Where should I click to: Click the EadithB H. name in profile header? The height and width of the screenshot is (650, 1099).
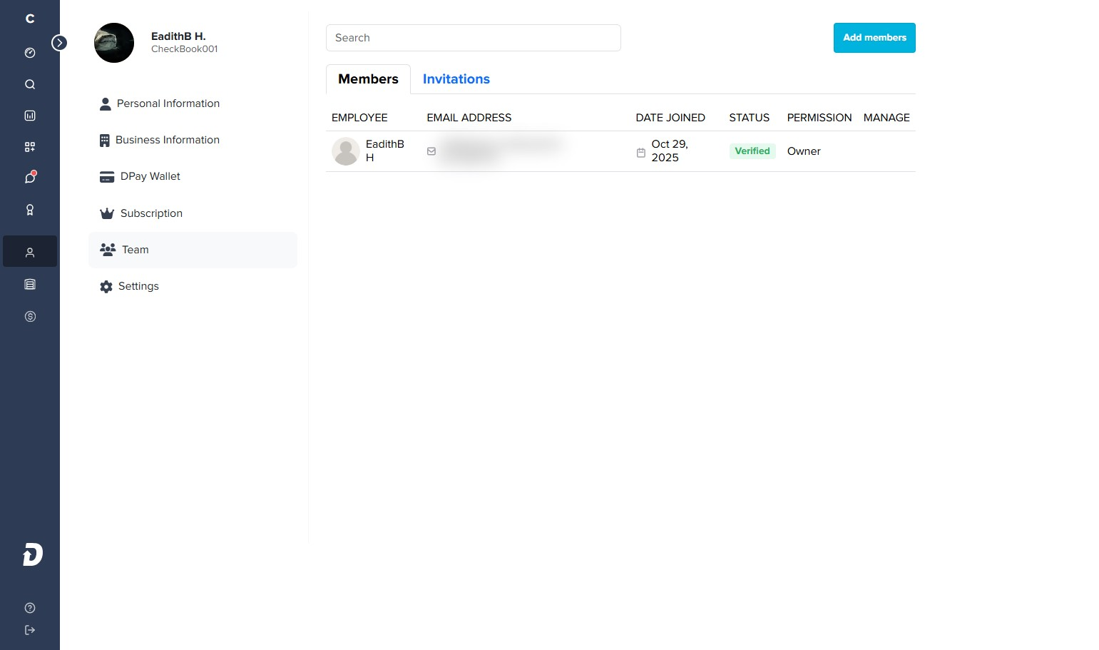pyautogui.click(x=178, y=36)
